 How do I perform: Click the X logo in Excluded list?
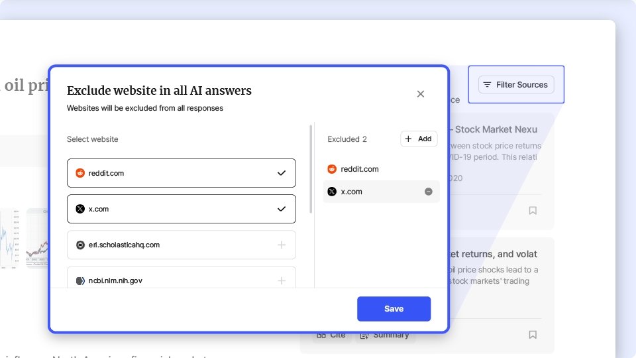(332, 192)
